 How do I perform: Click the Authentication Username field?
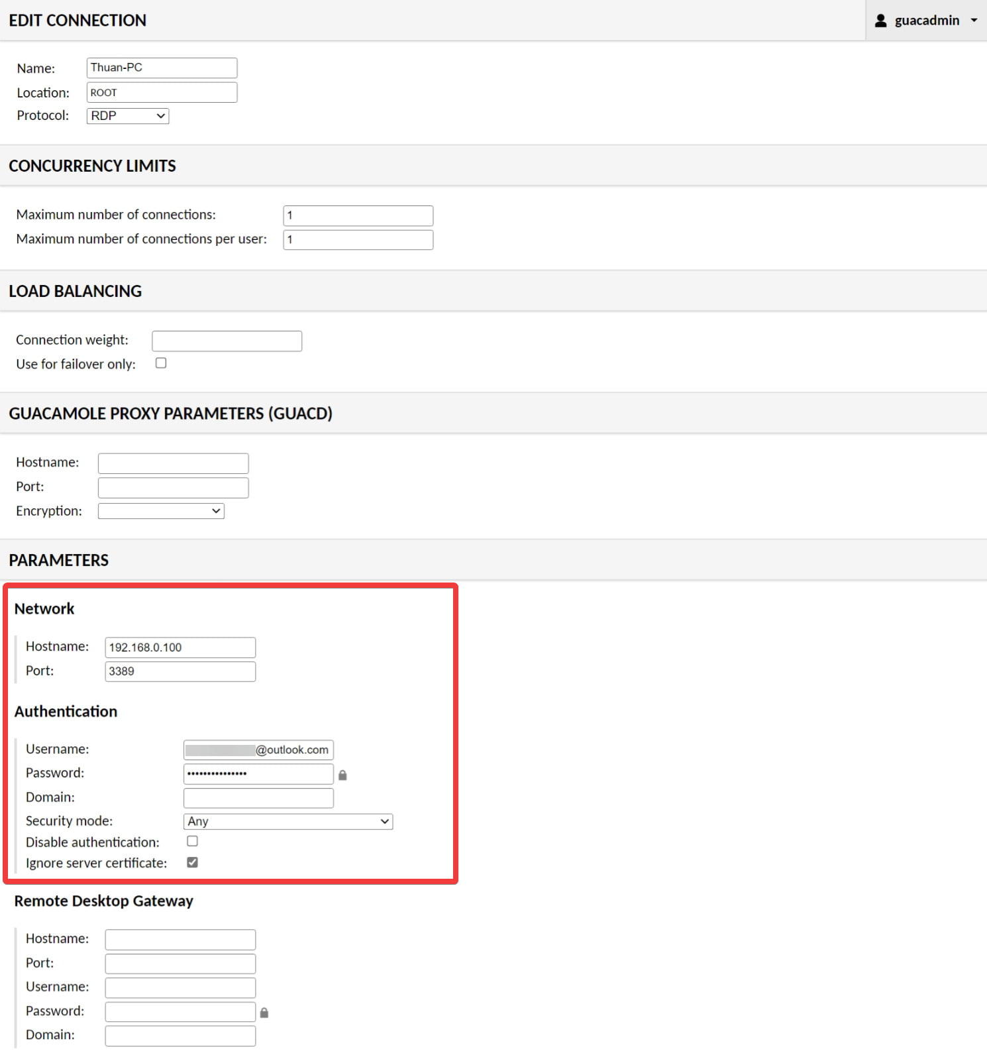tap(258, 750)
